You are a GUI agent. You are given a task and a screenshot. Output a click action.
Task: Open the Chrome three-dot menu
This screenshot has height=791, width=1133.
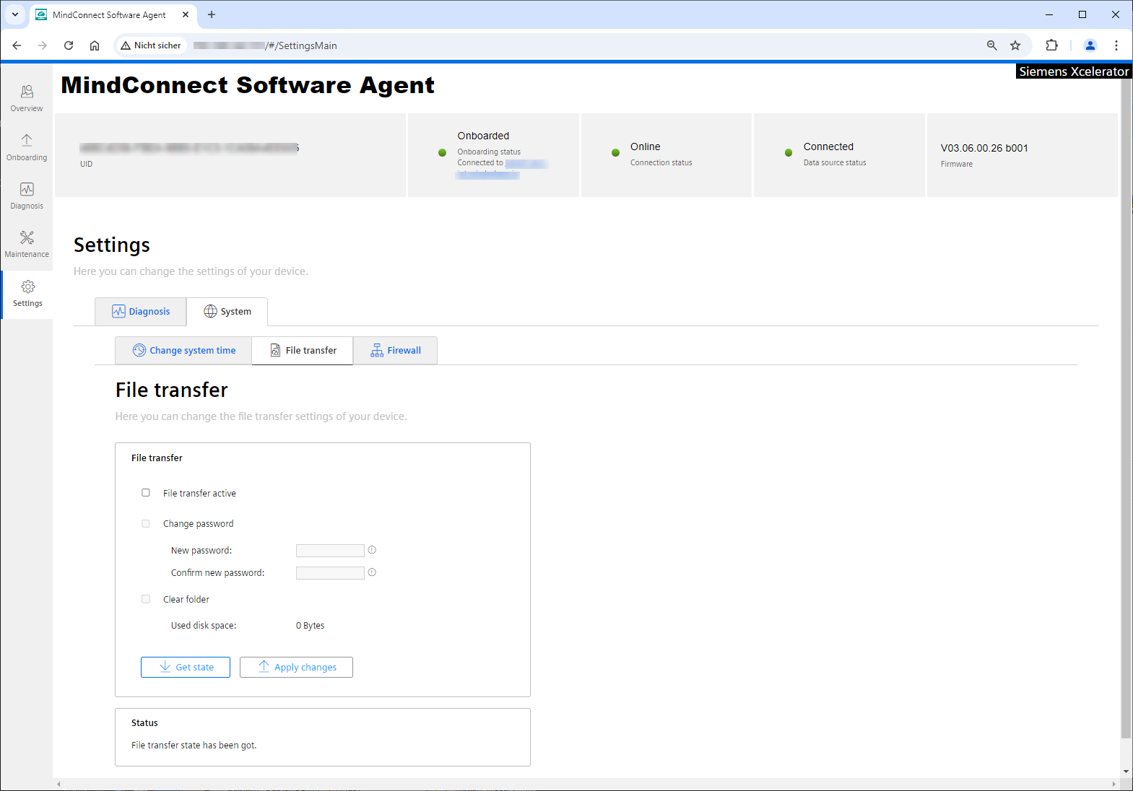click(1116, 45)
